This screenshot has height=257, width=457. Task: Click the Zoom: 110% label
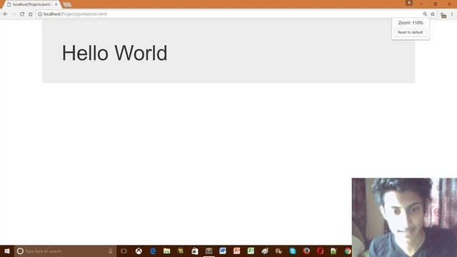pos(411,23)
